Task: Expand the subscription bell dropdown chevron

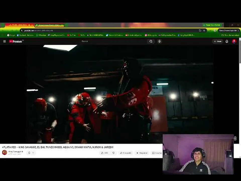Action: coord(33,153)
